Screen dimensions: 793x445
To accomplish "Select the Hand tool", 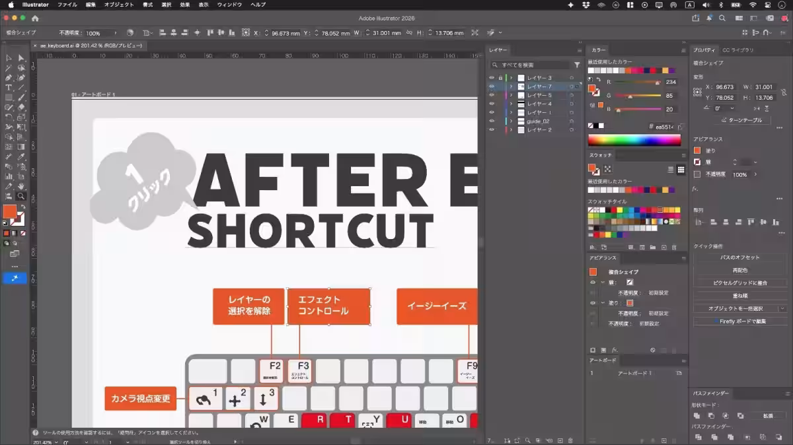I will (x=21, y=186).
